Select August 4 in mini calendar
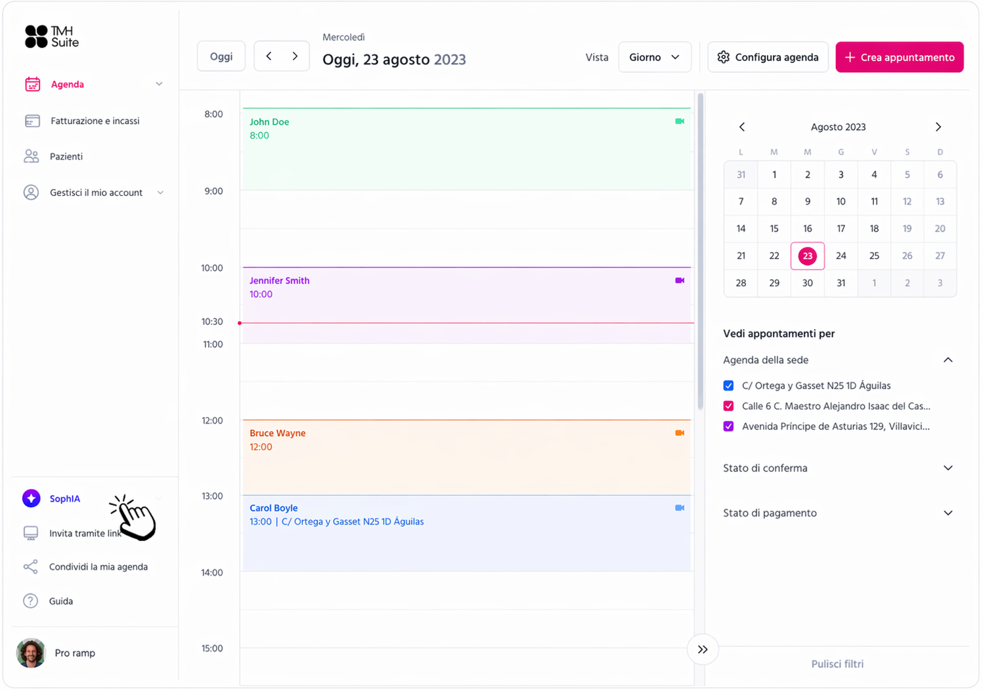 point(874,175)
